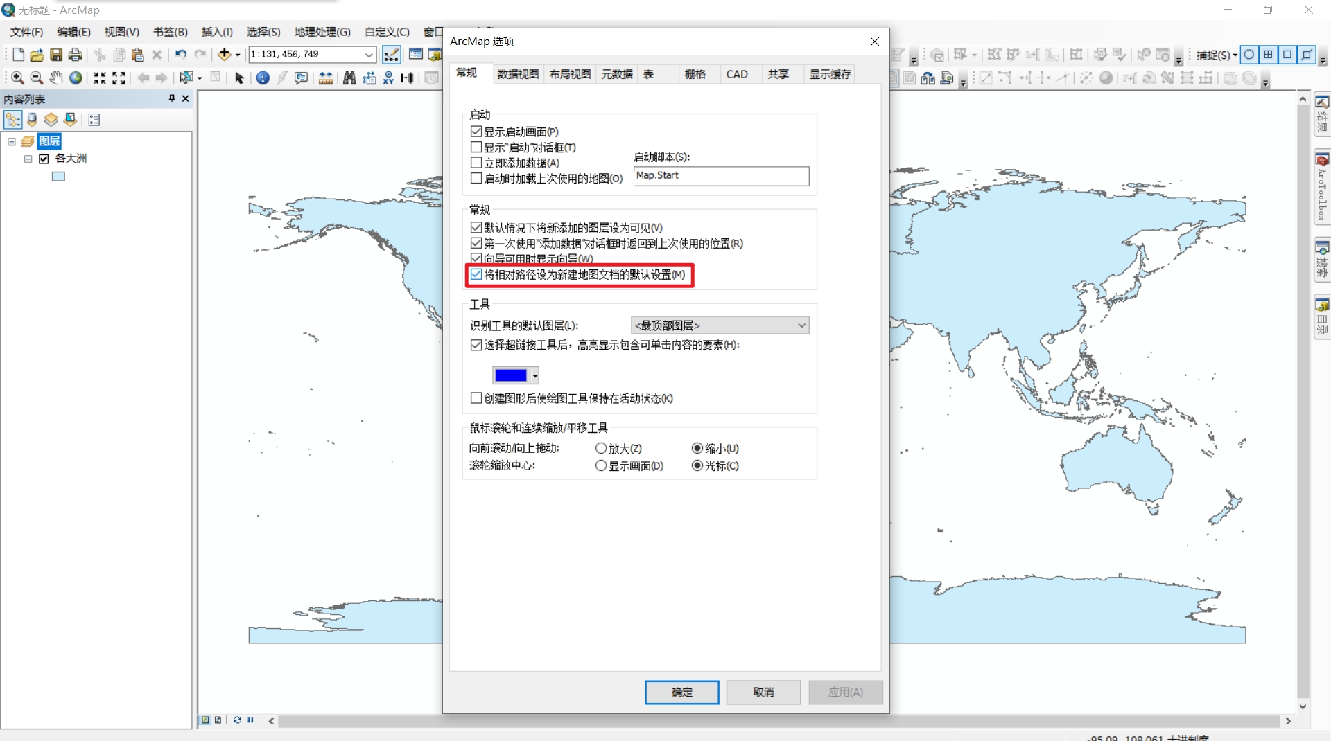The width and height of the screenshot is (1331, 741).
Task: Click the table of contents Options icon
Action: point(94,120)
